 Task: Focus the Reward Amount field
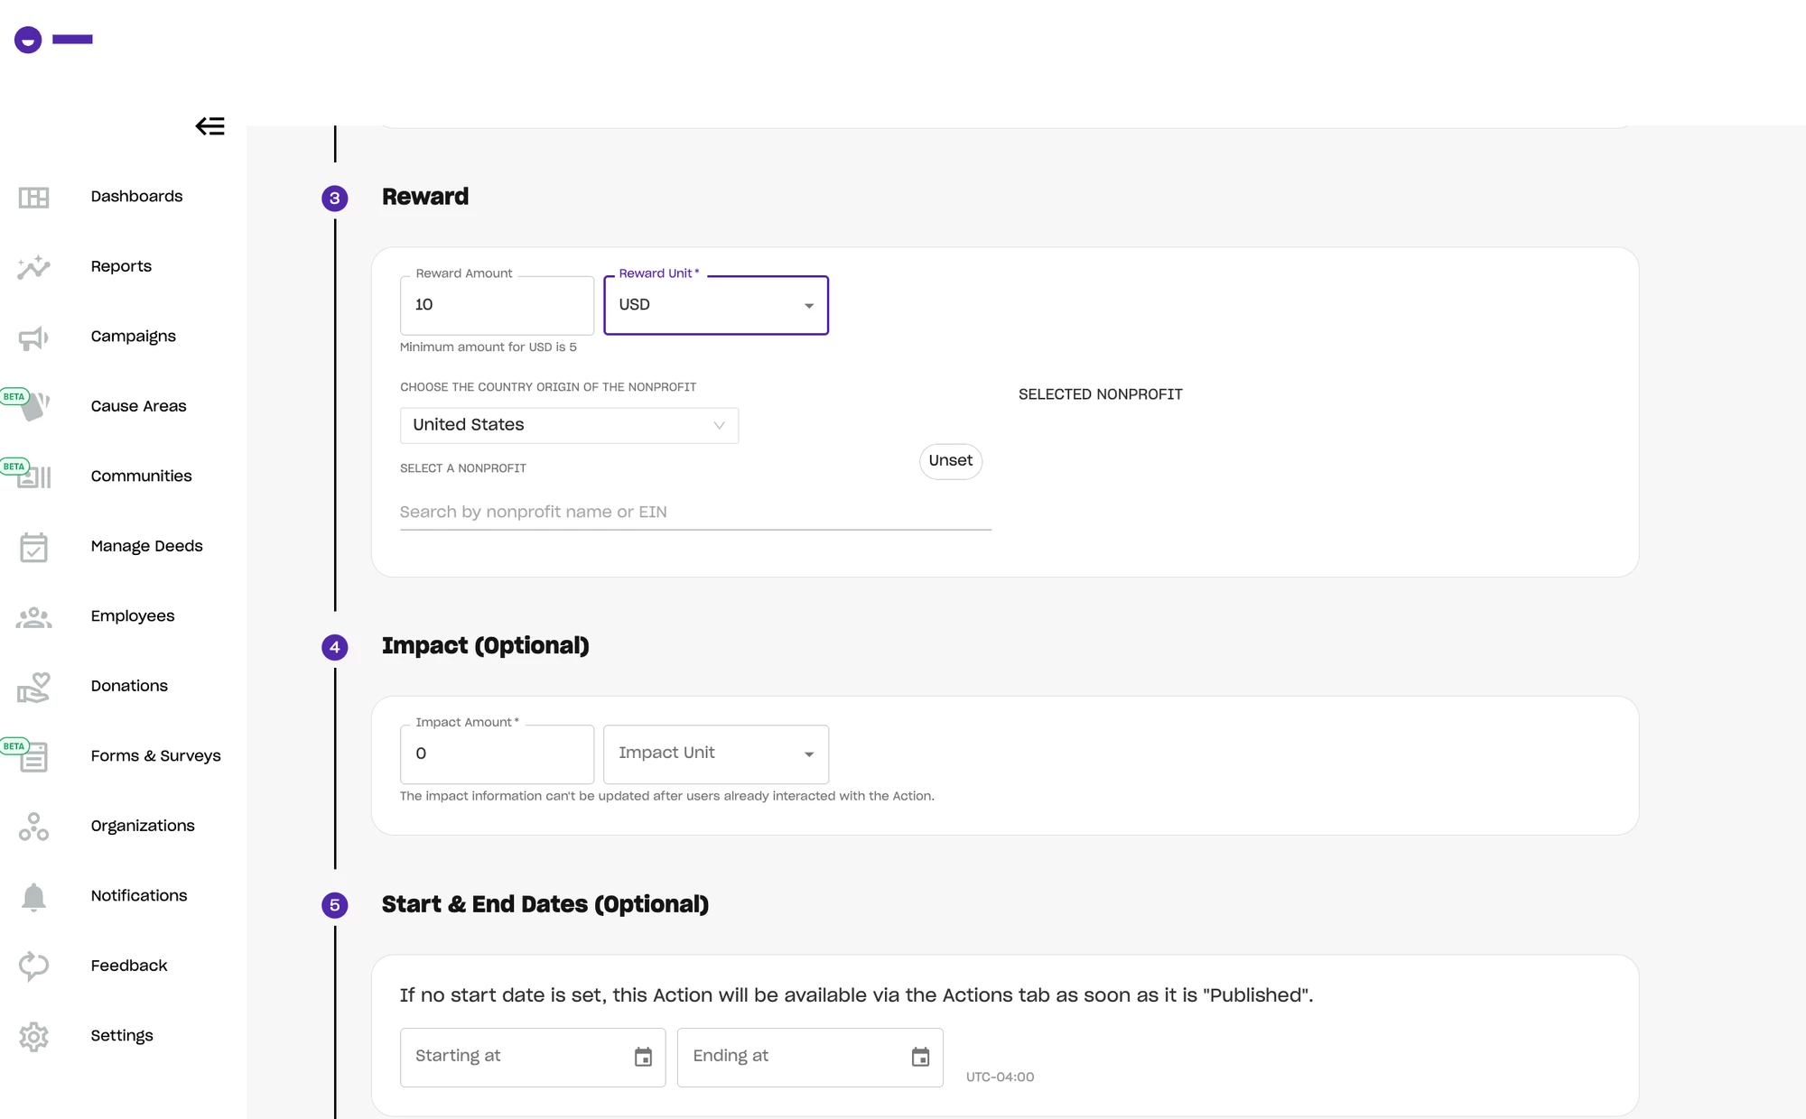(497, 305)
